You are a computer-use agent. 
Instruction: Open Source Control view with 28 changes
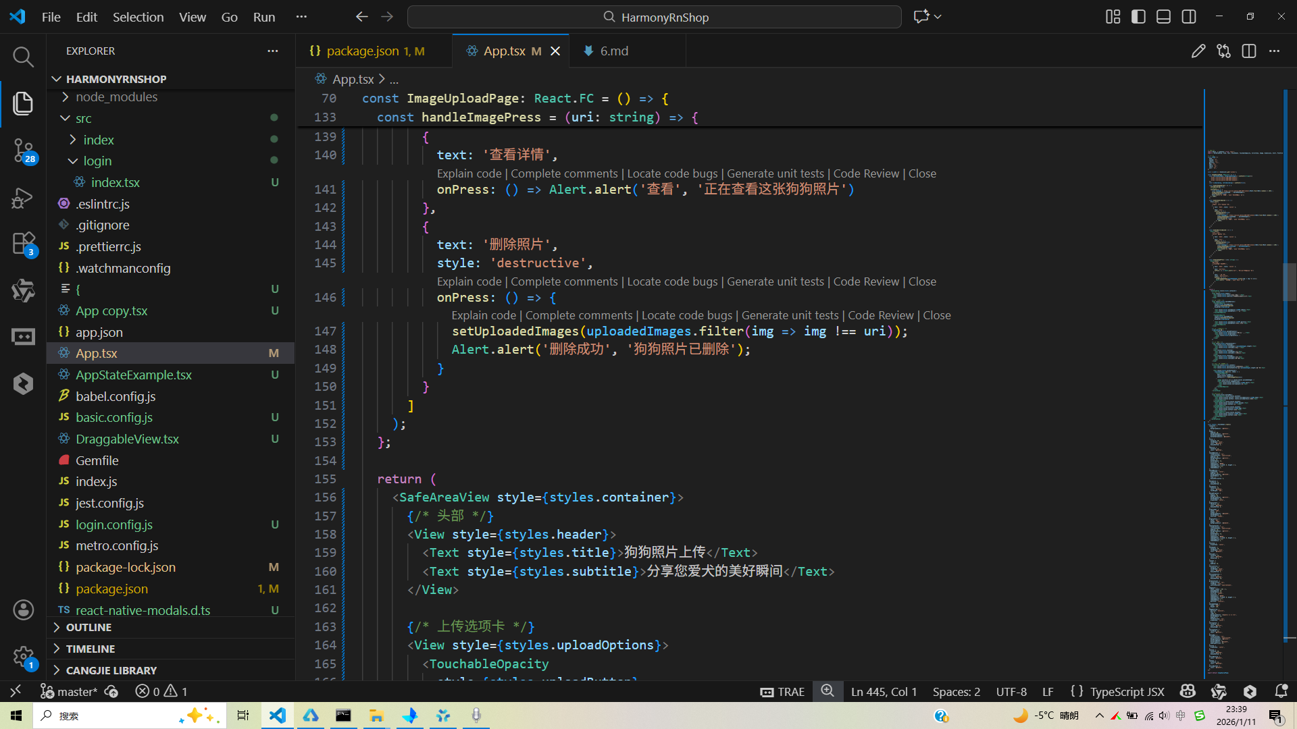pyautogui.click(x=23, y=151)
